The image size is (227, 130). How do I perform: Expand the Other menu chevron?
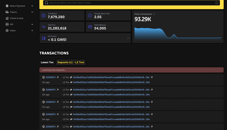tap(32, 31)
